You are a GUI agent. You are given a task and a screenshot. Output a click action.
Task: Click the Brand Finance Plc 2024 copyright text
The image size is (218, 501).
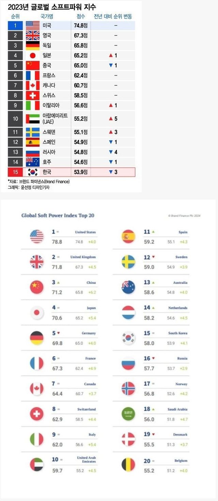point(184,216)
